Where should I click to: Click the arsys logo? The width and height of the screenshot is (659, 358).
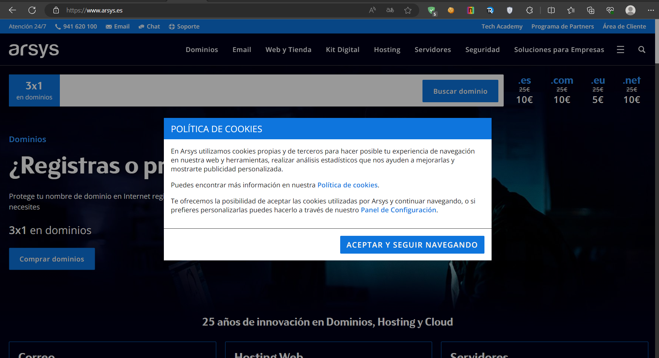pos(34,50)
